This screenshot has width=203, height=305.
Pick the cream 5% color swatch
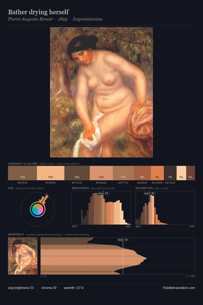point(182,173)
